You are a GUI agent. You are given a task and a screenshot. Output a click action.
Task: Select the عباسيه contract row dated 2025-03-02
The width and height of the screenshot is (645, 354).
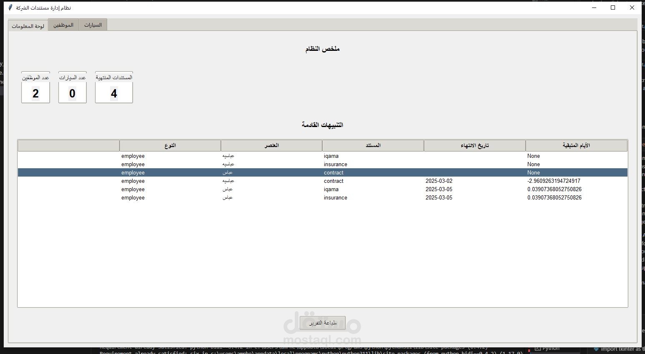click(322, 181)
